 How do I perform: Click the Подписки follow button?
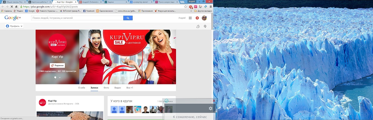click(x=57, y=66)
